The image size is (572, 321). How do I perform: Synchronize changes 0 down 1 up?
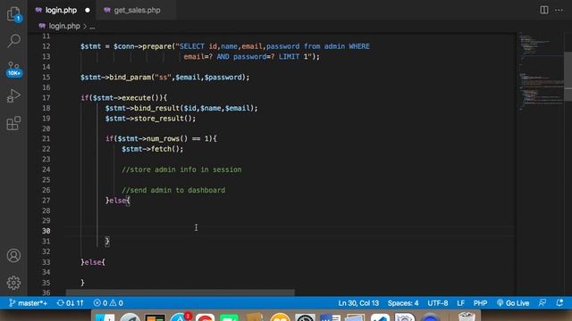click(71, 303)
